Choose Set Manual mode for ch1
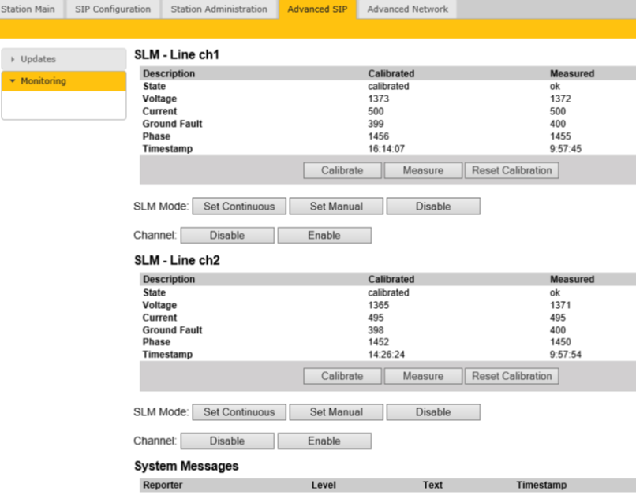The image size is (636, 495). (336, 207)
